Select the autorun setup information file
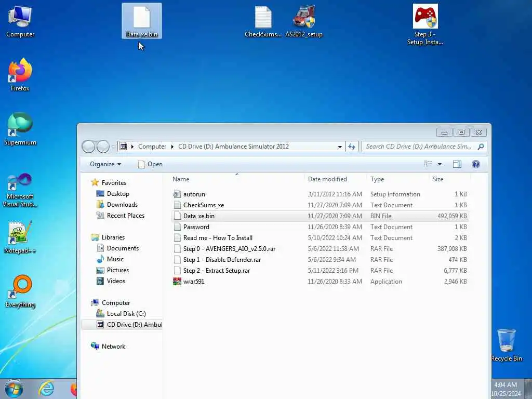 320,194
